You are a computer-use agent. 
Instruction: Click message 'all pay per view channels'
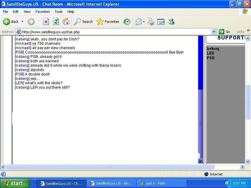tap(54, 48)
